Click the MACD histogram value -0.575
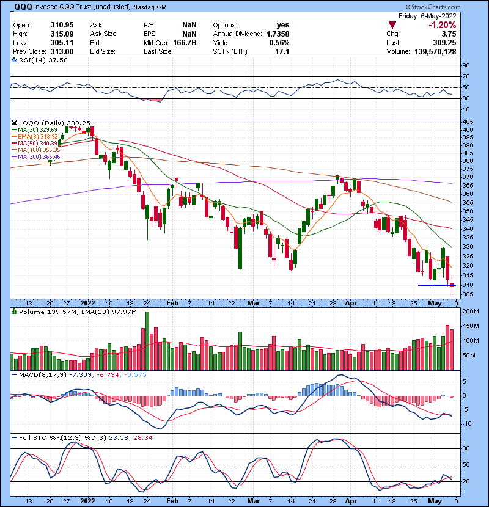 click(134, 375)
